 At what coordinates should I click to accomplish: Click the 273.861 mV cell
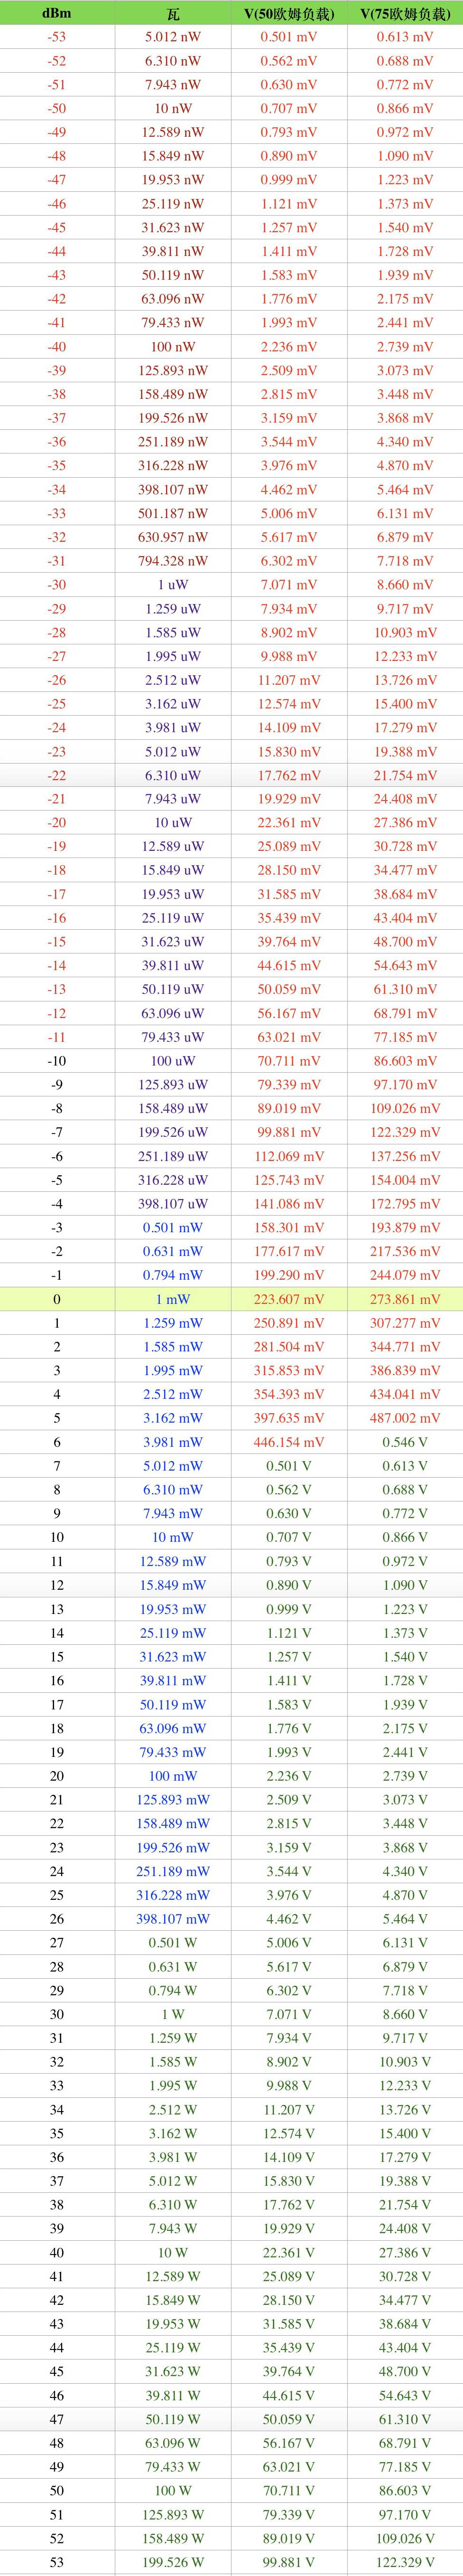point(405,1299)
